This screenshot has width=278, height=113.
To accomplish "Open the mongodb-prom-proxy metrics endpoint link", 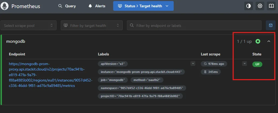I will (x=51, y=75).
